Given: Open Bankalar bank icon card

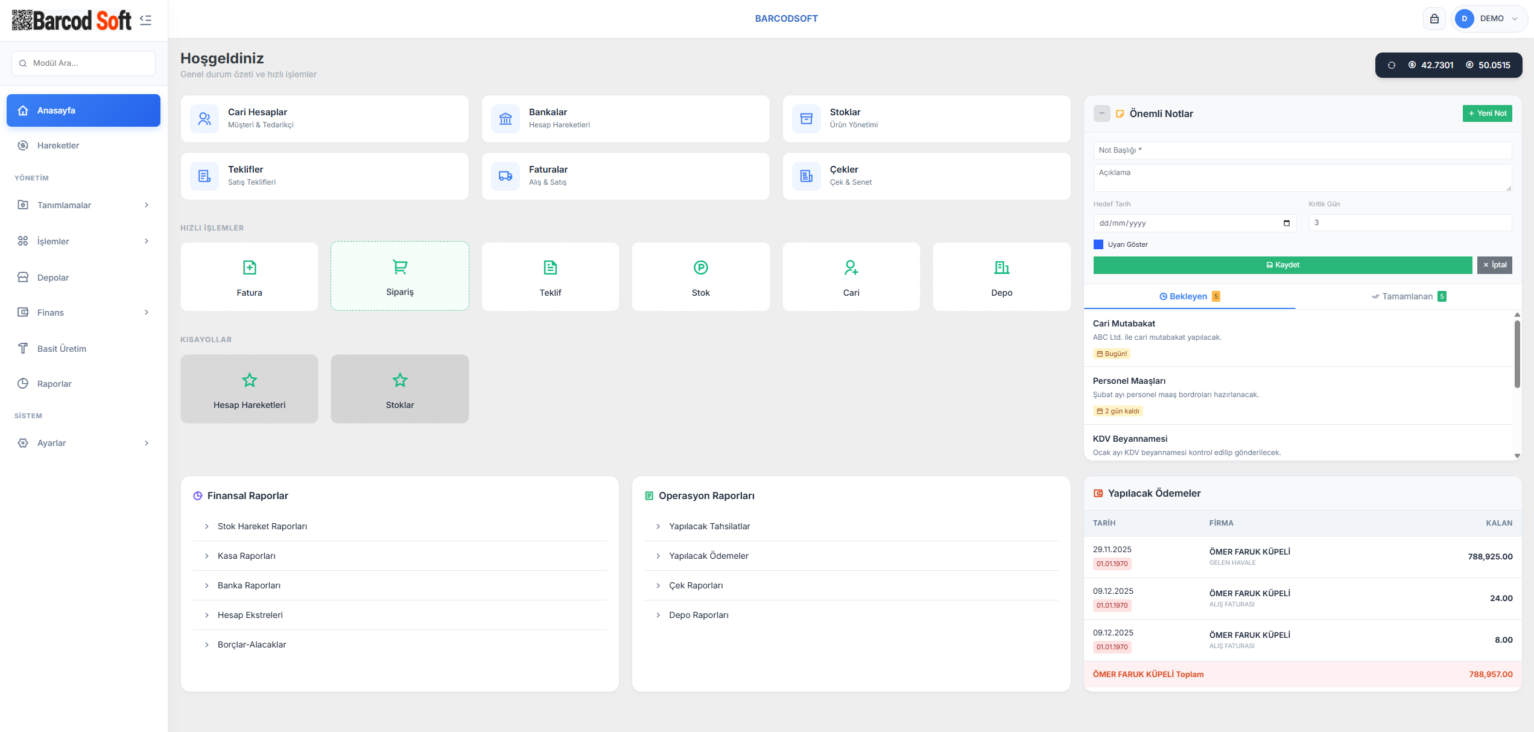Looking at the screenshot, I should (x=506, y=119).
